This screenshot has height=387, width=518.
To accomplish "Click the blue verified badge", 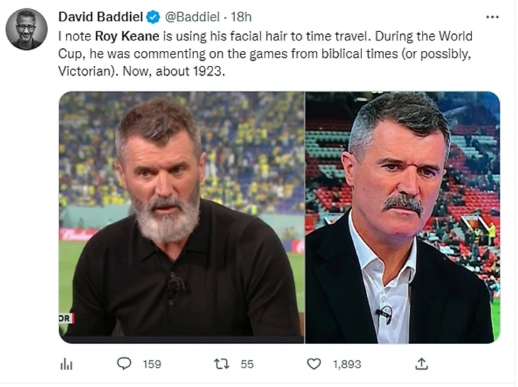I will [x=153, y=17].
